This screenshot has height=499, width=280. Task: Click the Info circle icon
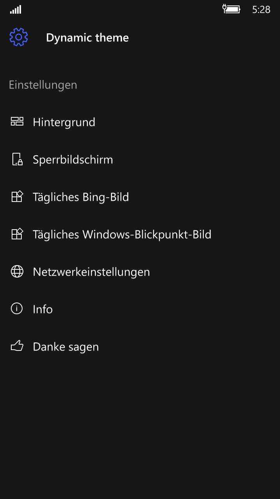tap(17, 309)
